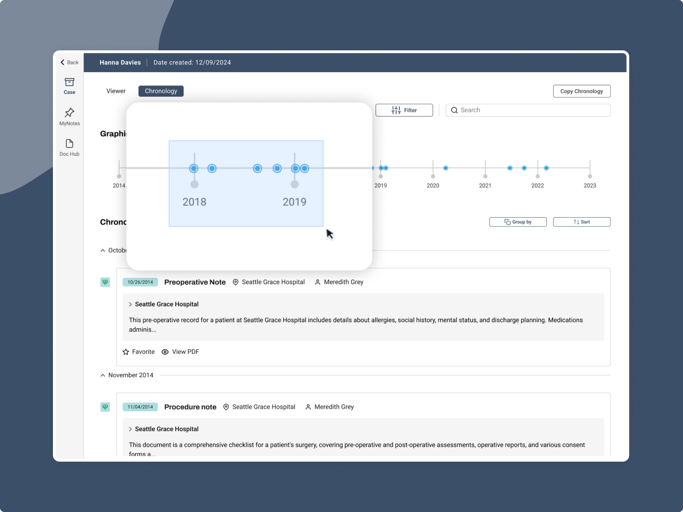683x512 pixels.
Task: Switch to the Viewer tab
Action: pyautogui.click(x=116, y=91)
